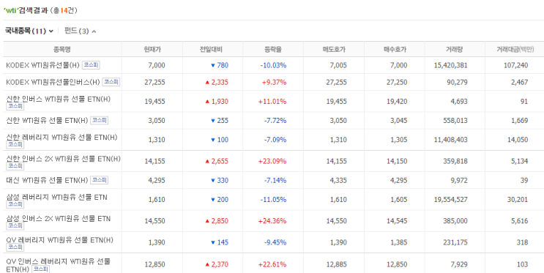Click the 코스피 badge next to KODEX WTI원유선물(H)
544x273 pixels.
coord(91,65)
